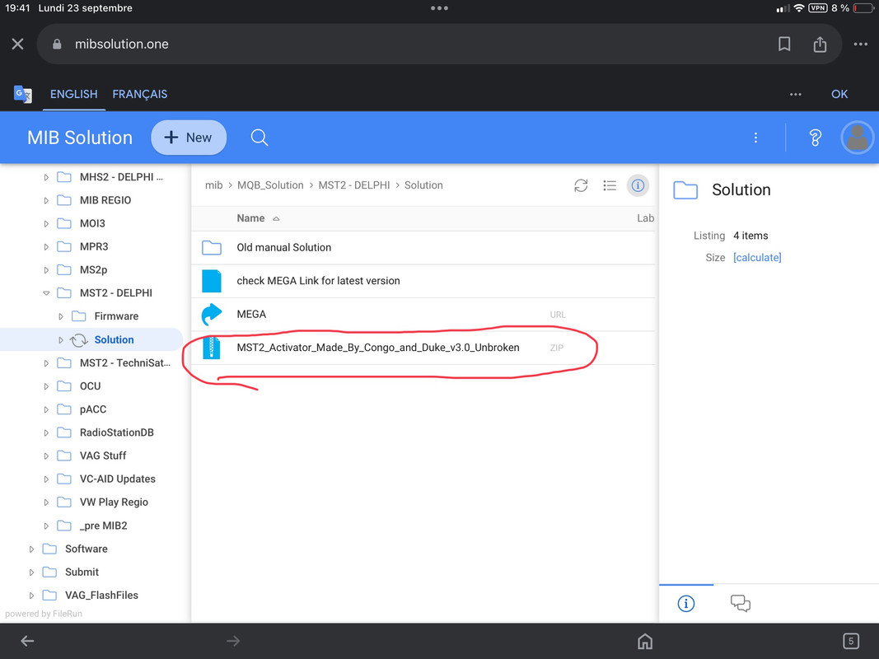The height and width of the screenshot is (659, 879).
Task: Collapse MST2 - DELPHI tree folder
Action: coord(46,293)
